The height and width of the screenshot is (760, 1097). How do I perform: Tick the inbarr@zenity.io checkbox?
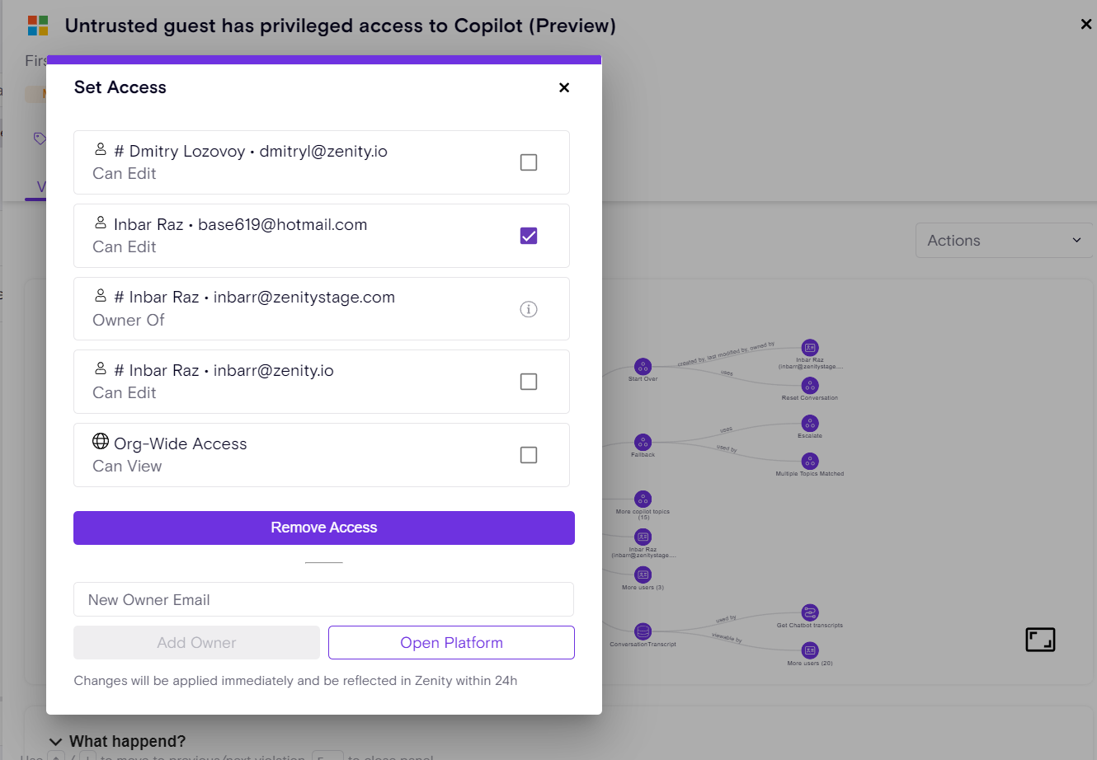pyautogui.click(x=529, y=382)
